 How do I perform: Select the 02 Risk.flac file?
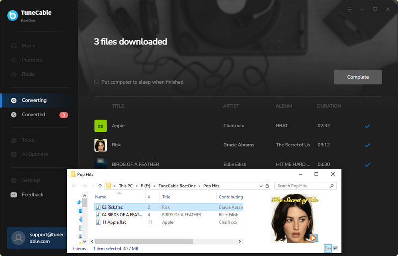click(x=168, y=207)
